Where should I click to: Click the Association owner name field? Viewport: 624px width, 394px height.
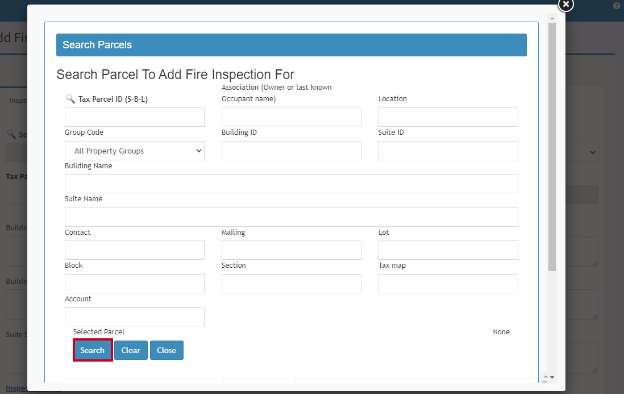click(x=292, y=117)
